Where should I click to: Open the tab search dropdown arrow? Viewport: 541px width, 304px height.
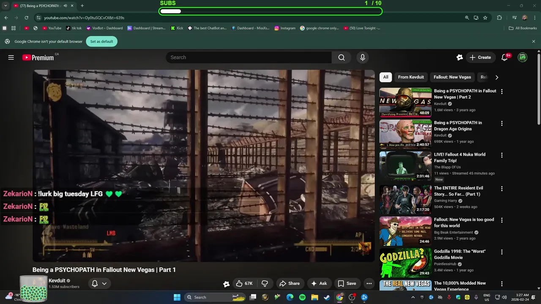[x=5, y=5]
